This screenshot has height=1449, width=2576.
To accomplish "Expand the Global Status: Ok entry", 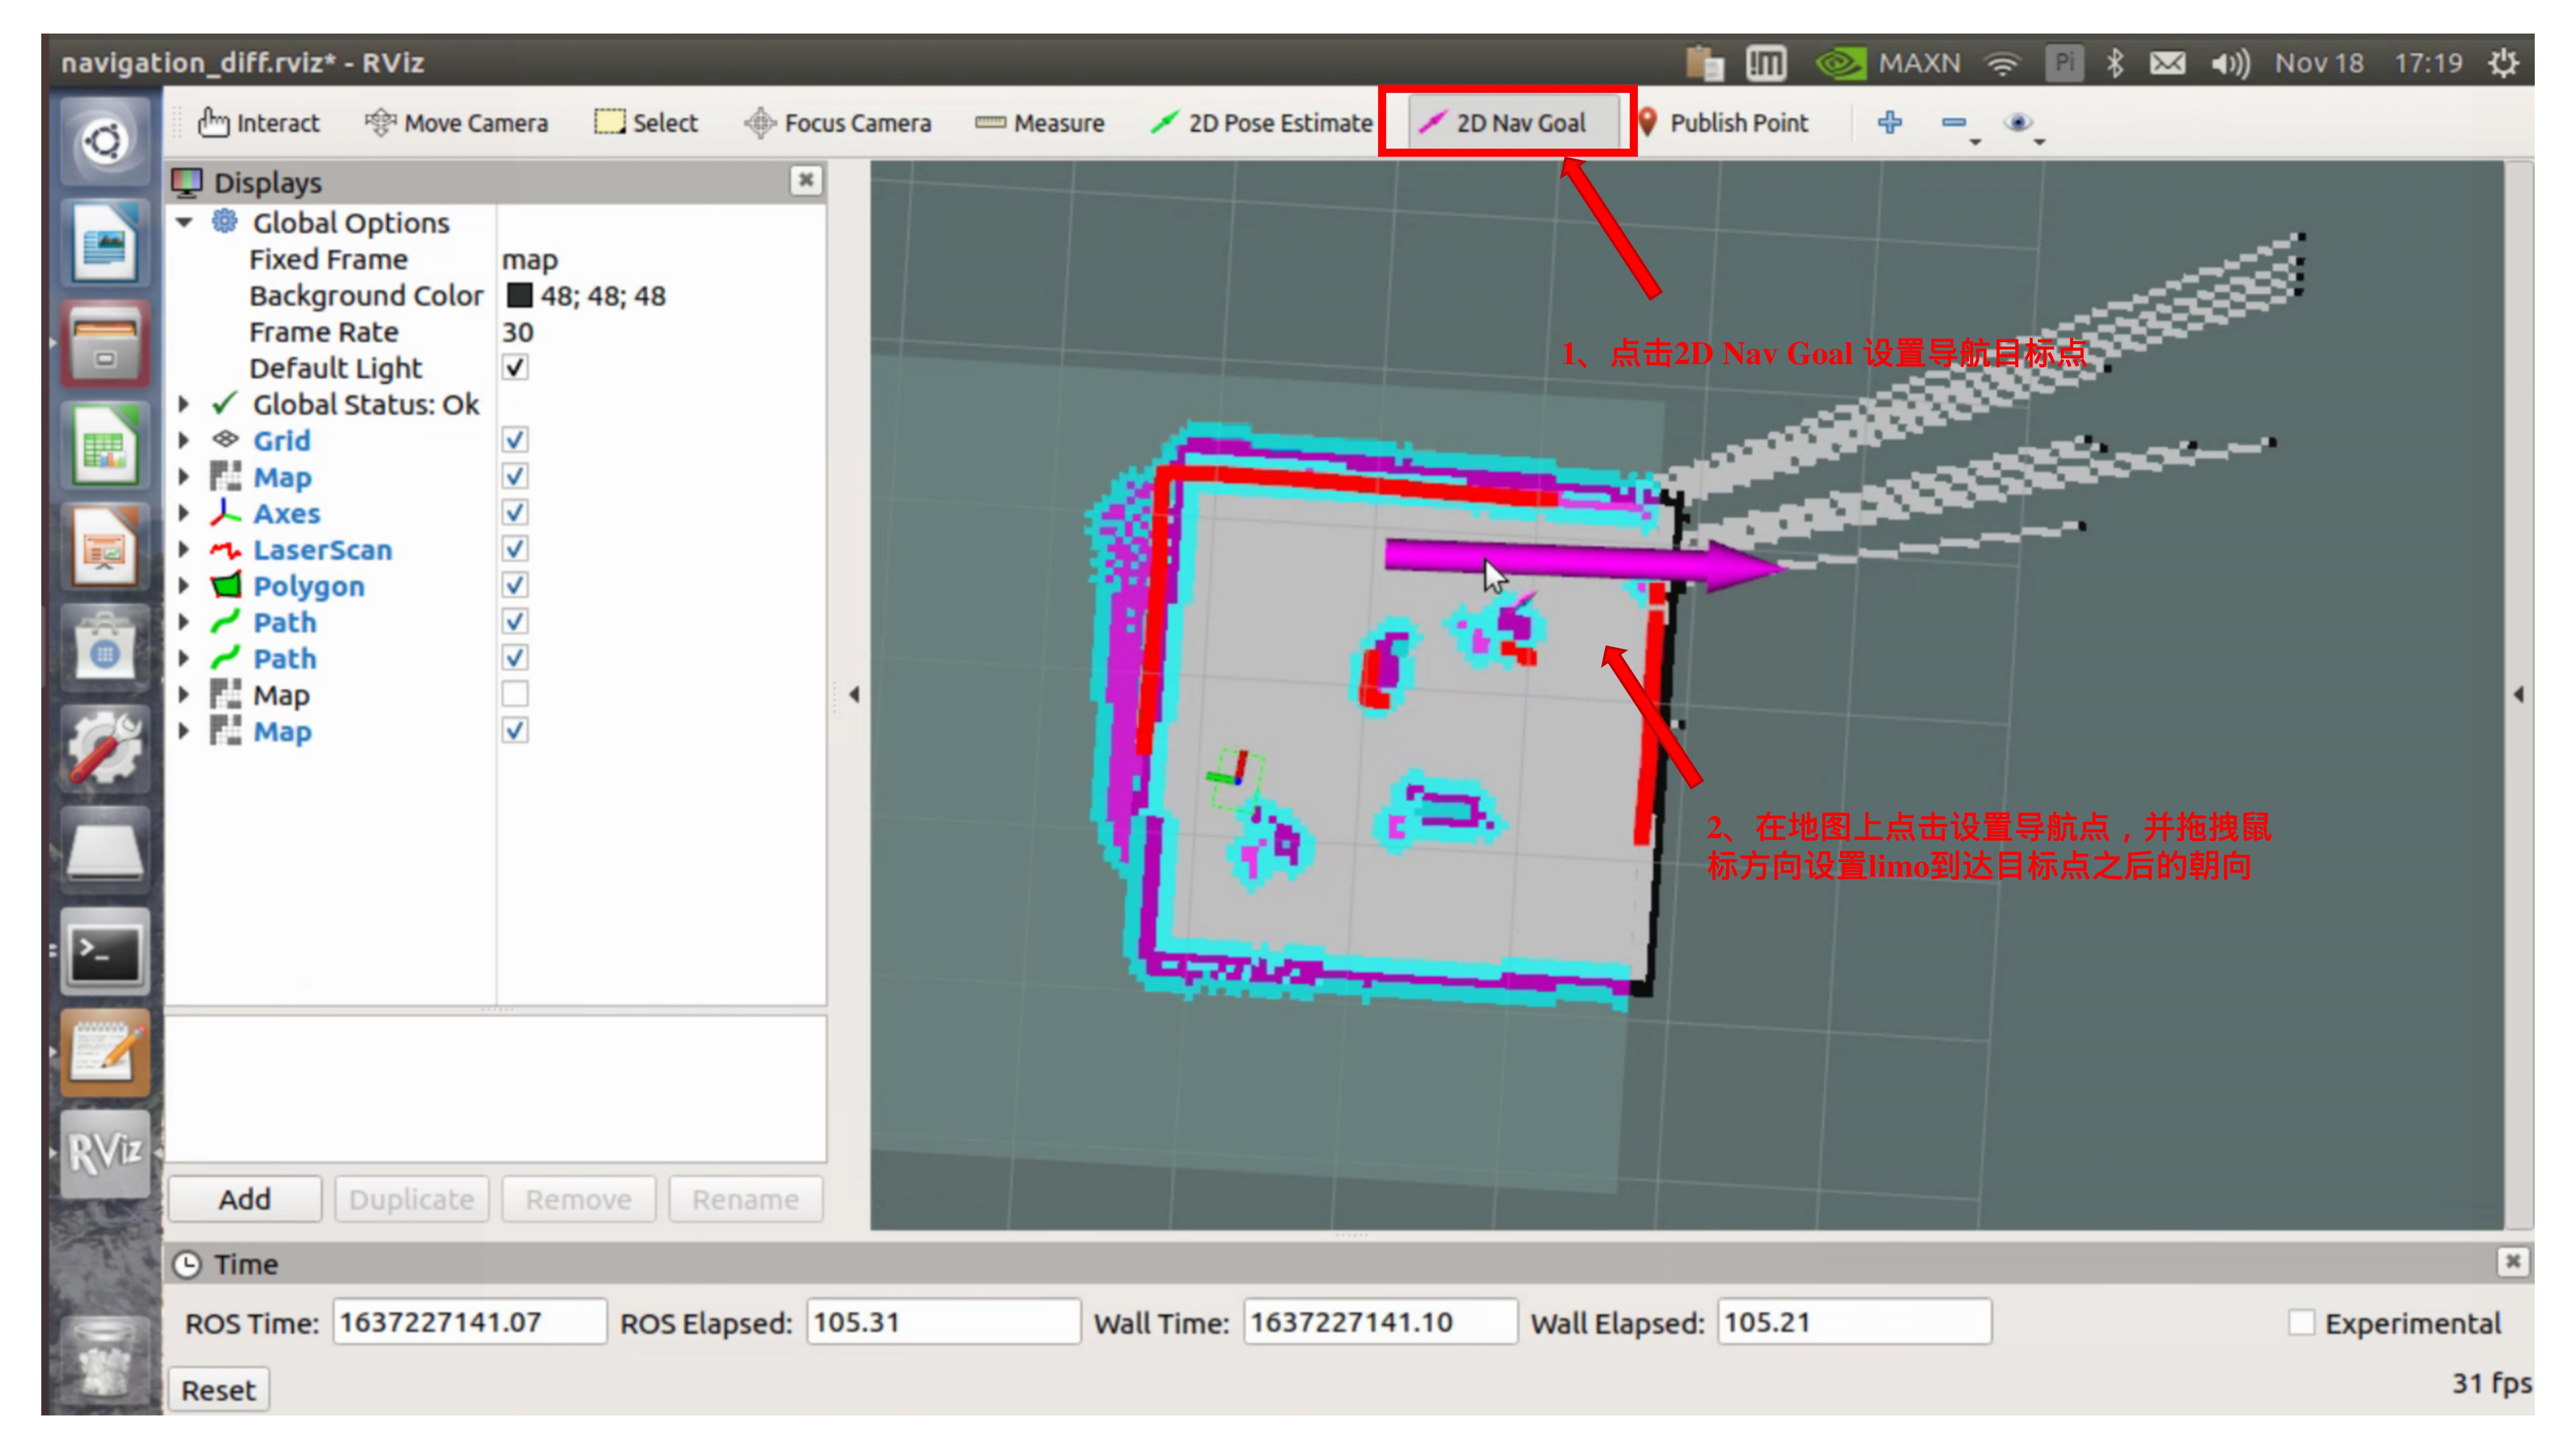I will pos(184,404).
